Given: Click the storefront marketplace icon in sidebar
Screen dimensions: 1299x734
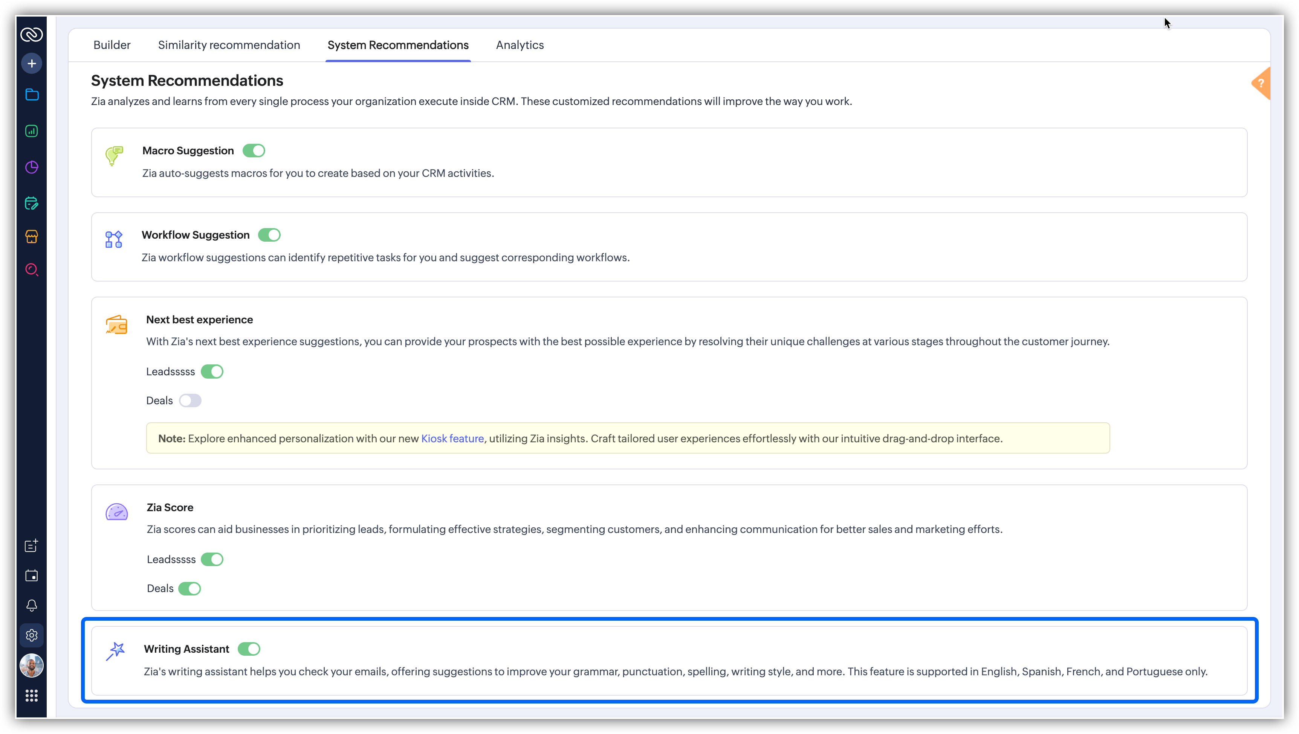Looking at the screenshot, I should tap(32, 236).
